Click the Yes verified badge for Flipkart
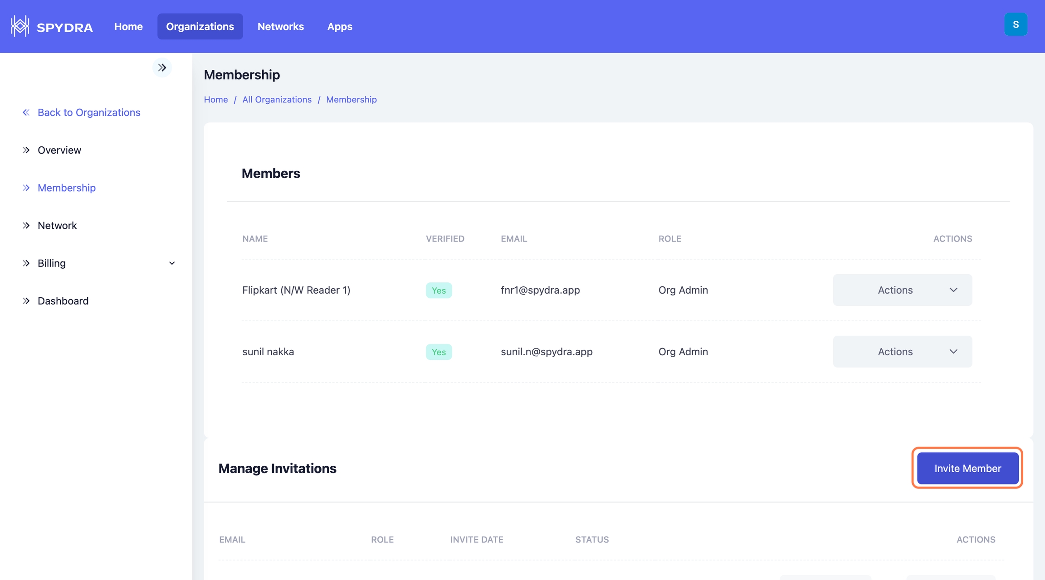This screenshot has height=580, width=1045. [439, 290]
